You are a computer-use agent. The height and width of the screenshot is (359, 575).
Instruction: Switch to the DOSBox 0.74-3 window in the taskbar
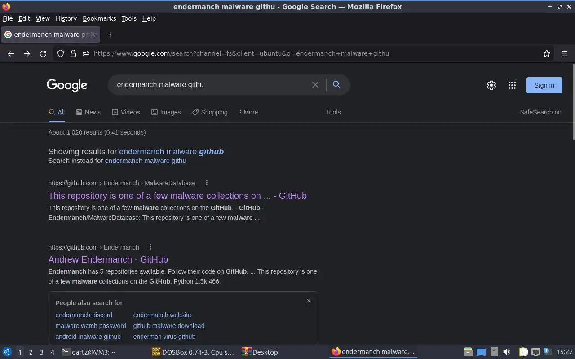click(193, 352)
